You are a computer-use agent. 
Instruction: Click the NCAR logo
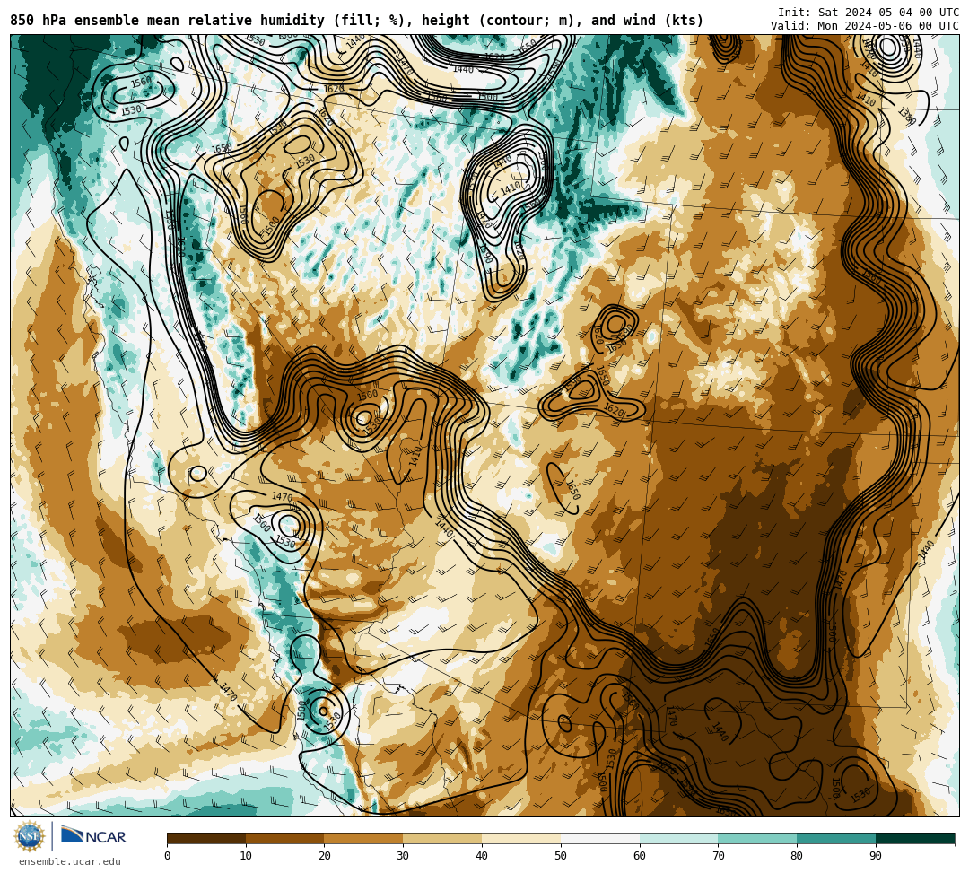93,836
